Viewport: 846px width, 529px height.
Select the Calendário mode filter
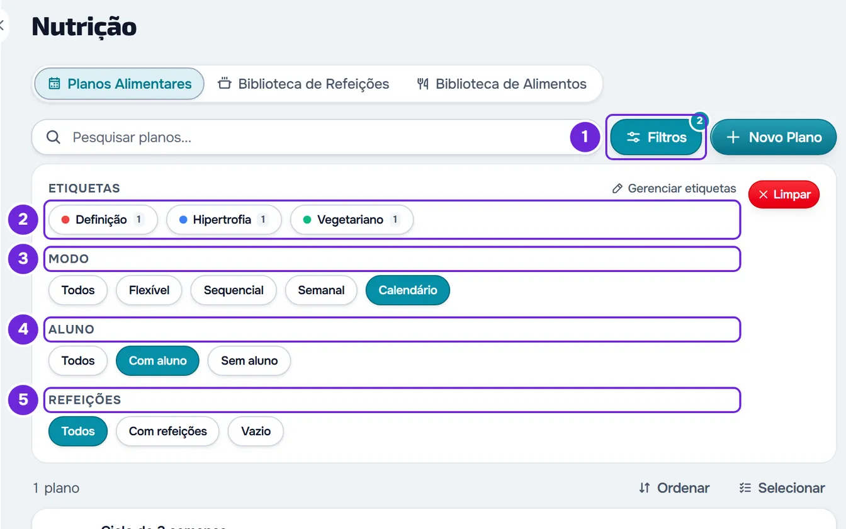tap(408, 290)
